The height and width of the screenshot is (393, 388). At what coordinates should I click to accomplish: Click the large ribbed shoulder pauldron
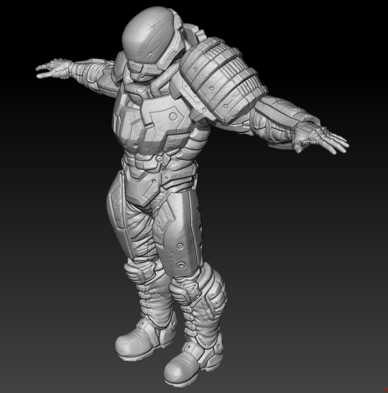point(223,80)
